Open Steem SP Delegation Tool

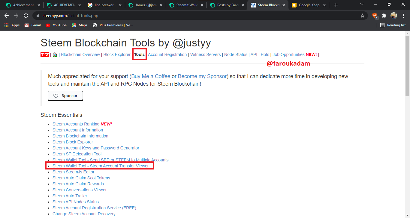click(x=77, y=154)
